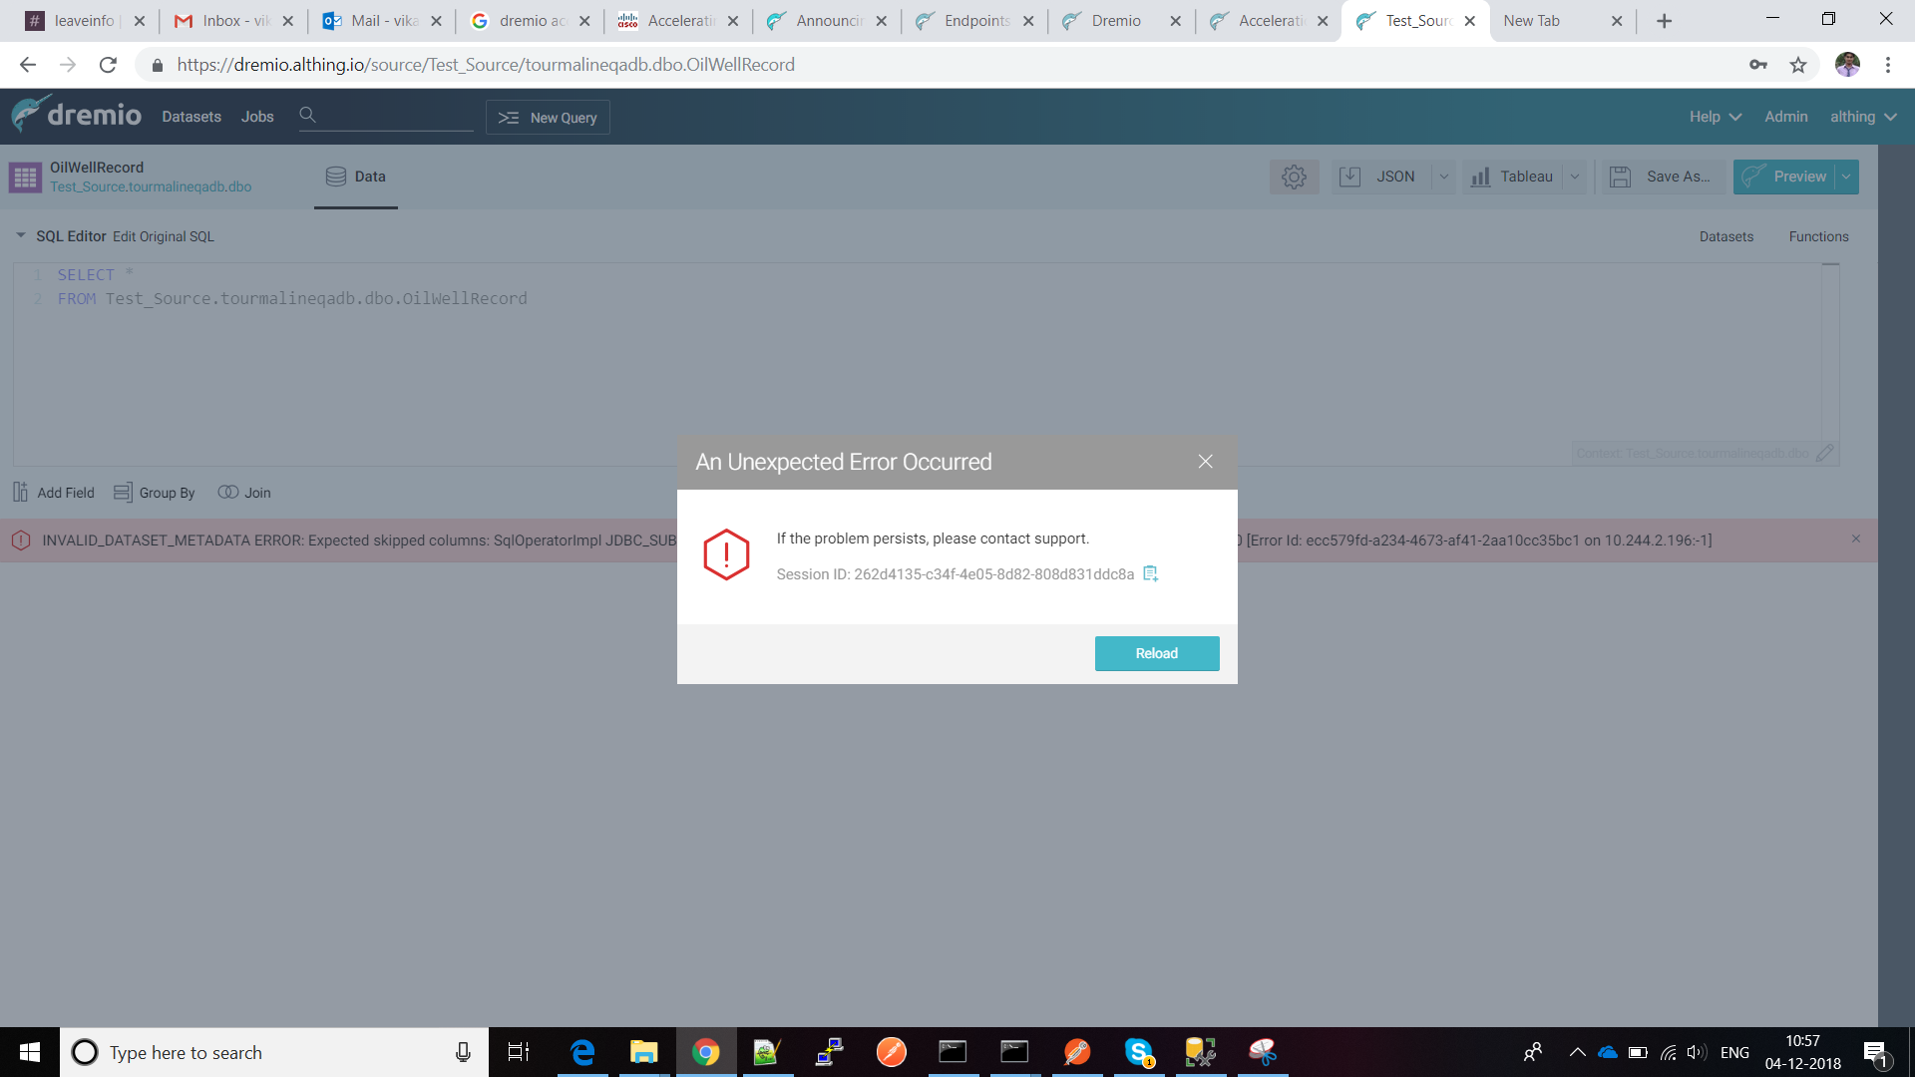Screen dimensions: 1915x1077
Task: Collapse the SQL Editor section arrow
Action: [x=20, y=236]
